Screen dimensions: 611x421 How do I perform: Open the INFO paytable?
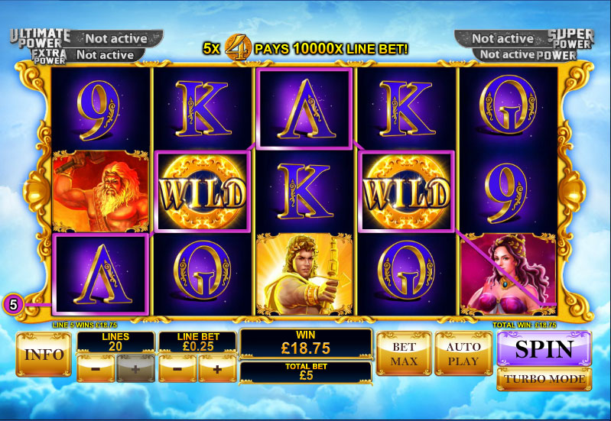44,354
